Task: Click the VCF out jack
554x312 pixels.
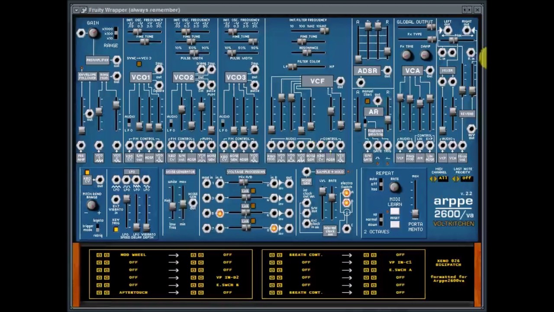Action: [340, 81]
